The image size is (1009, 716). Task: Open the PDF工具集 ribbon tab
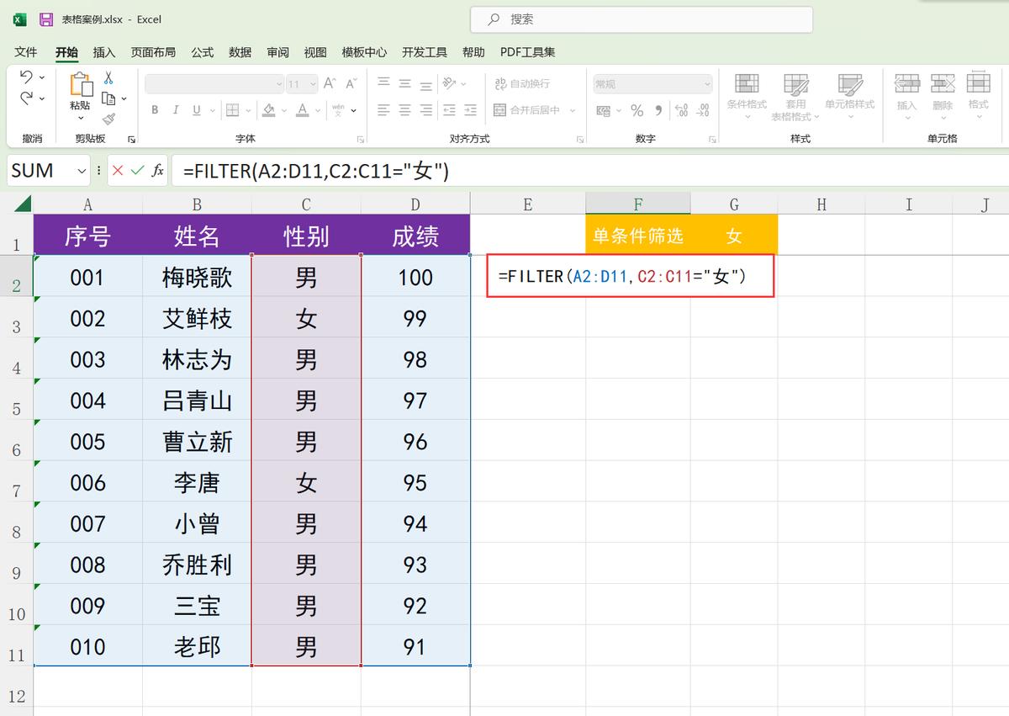[528, 51]
